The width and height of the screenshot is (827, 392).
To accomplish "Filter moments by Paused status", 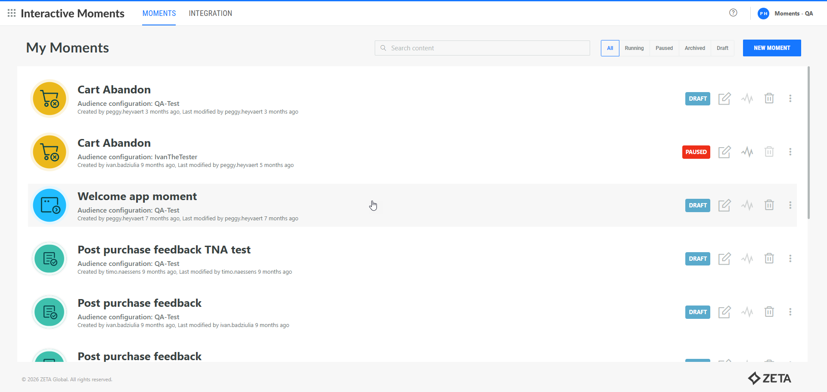I will pyautogui.click(x=664, y=48).
